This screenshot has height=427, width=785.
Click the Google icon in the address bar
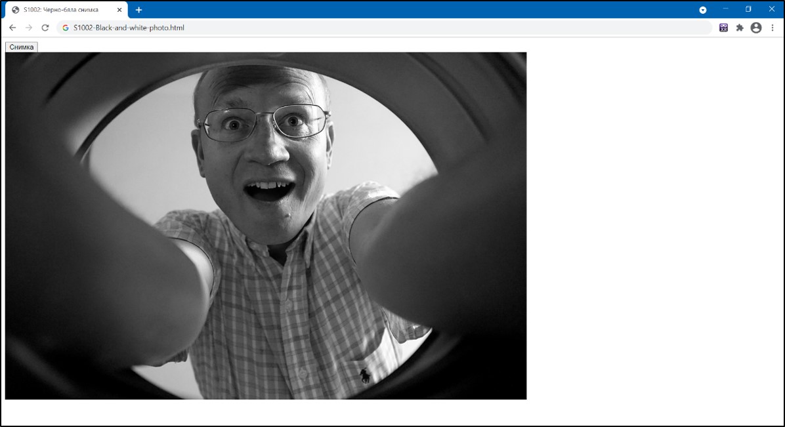[x=66, y=28]
